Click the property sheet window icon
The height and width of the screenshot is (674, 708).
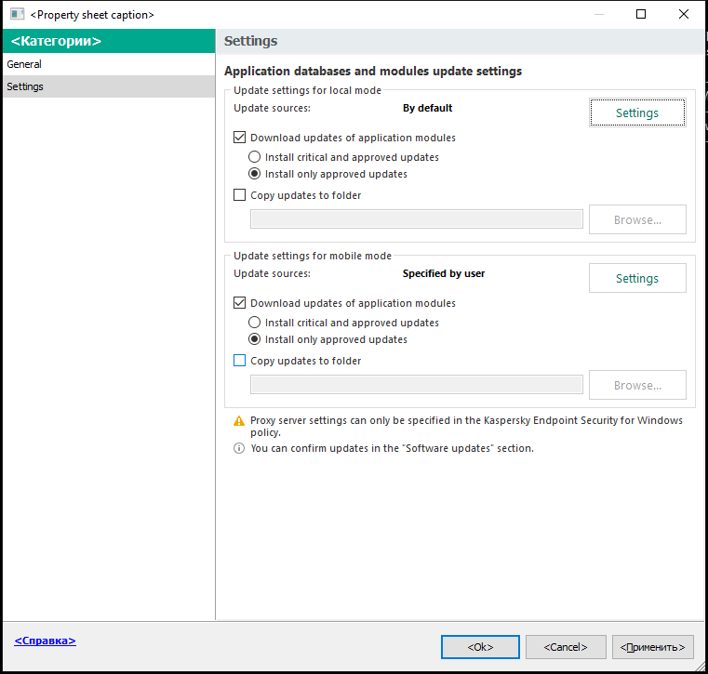coord(17,15)
